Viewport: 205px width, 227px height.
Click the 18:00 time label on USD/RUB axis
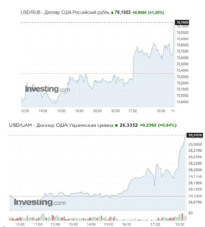click(79, 110)
